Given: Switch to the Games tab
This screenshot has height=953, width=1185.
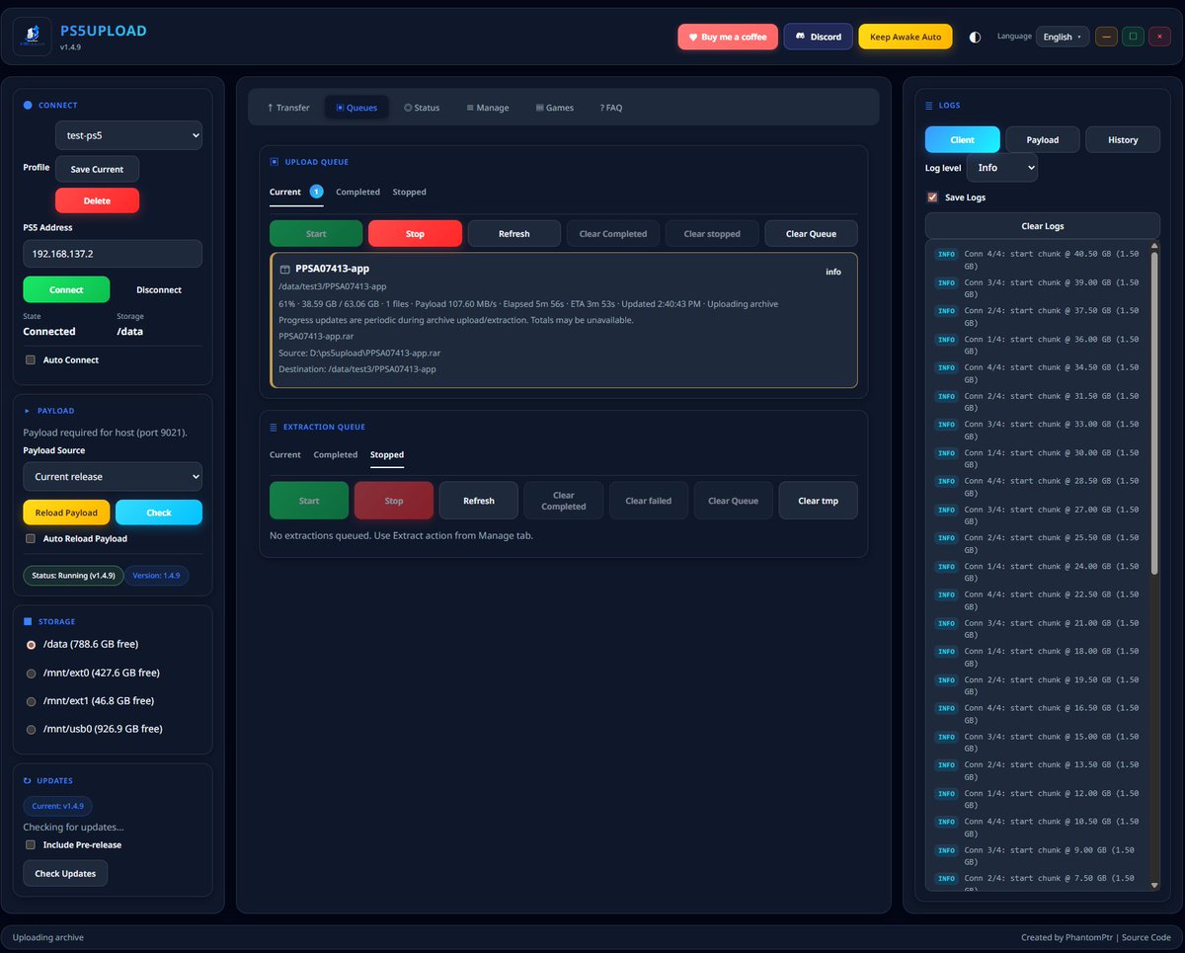Looking at the screenshot, I should click(x=554, y=108).
